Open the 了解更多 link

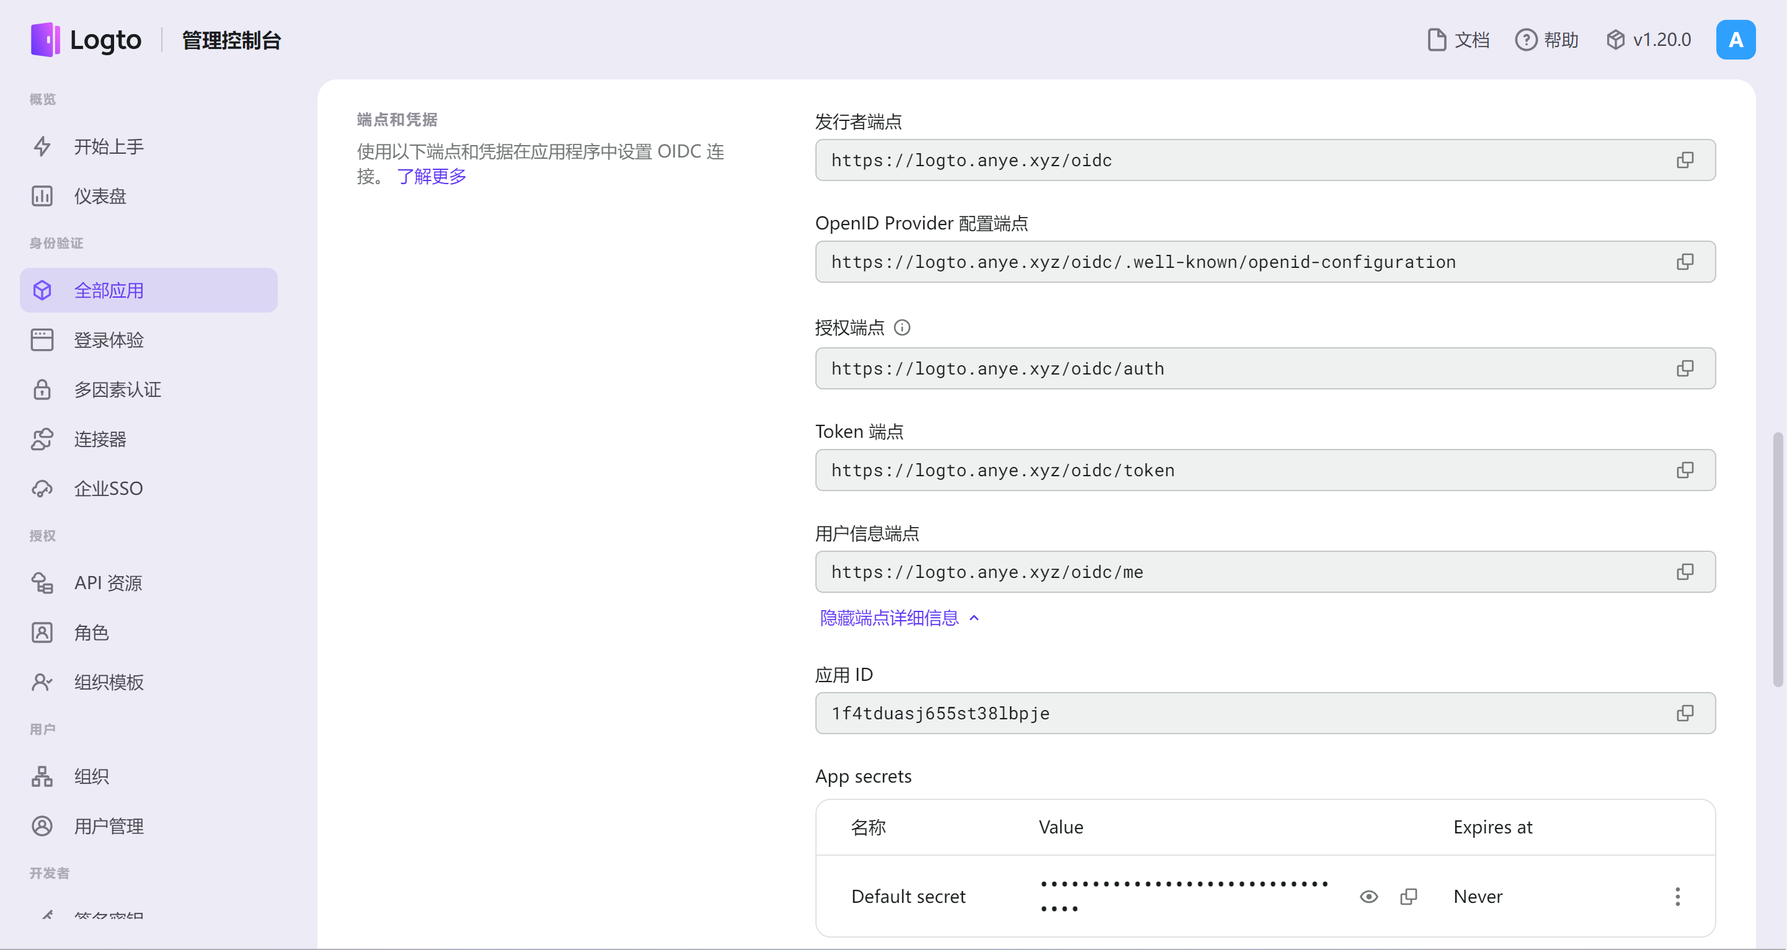pos(431,176)
